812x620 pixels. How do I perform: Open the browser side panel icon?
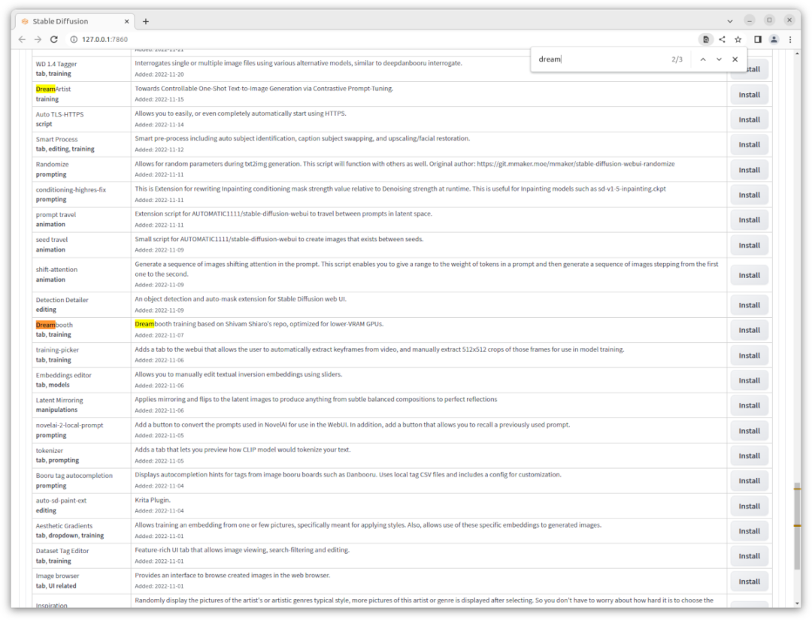point(758,39)
